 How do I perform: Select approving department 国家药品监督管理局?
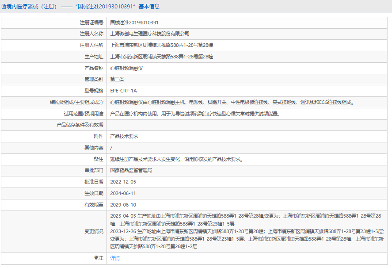tap(131, 170)
